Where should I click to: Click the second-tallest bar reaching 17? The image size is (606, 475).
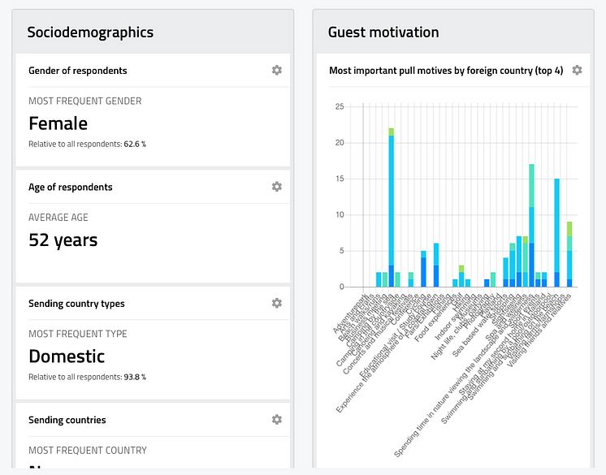[531, 227]
